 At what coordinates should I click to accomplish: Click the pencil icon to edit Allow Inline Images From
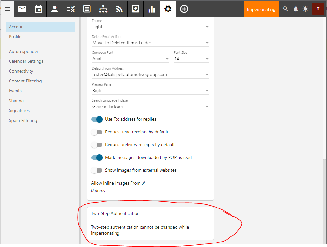coord(144,183)
